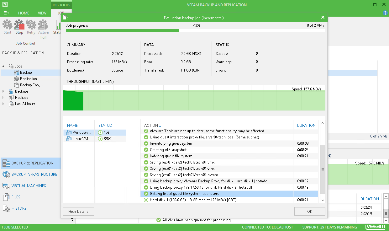Select 'Indexing guest file system' row

(229, 156)
